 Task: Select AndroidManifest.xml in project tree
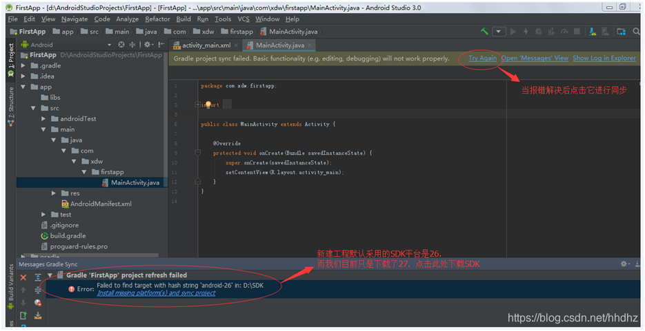97,204
